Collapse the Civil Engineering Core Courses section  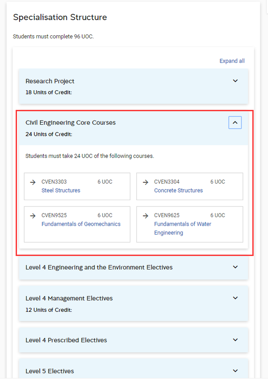coord(235,122)
